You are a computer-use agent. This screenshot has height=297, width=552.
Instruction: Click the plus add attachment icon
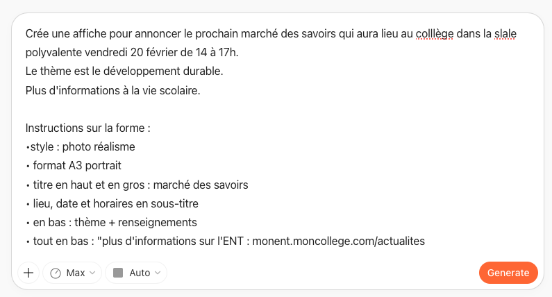[x=28, y=273]
